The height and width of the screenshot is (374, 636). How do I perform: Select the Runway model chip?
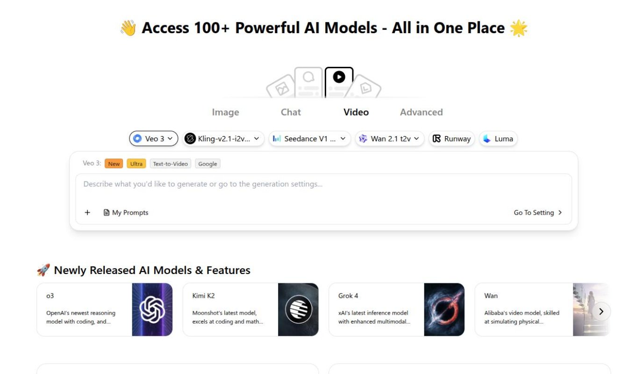tap(451, 139)
